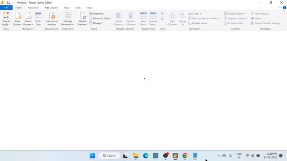Open Azure Machine Learning
Image resolution: width=287 pixels, height=161 pixels.
click(x=265, y=23)
